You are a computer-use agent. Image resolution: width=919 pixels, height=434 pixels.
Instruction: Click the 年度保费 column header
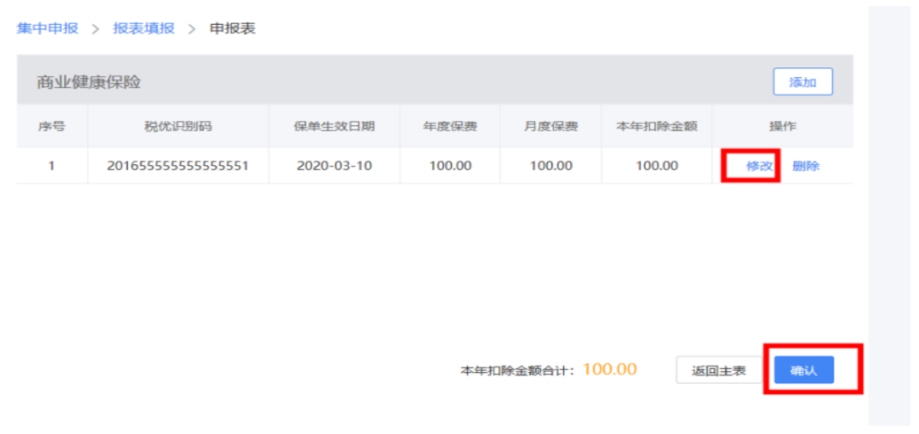(450, 127)
